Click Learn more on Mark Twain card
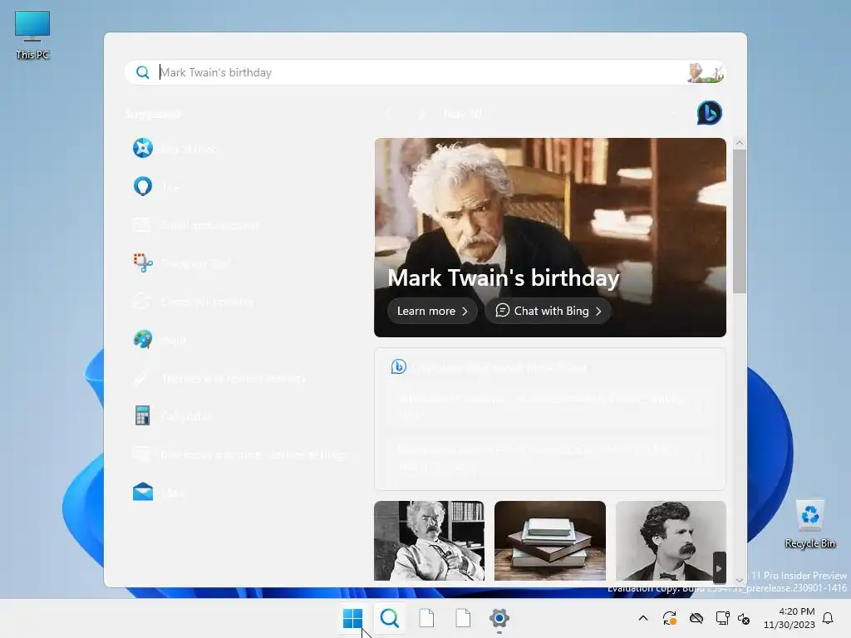The image size is (851, 638). (x=432, y=311)
